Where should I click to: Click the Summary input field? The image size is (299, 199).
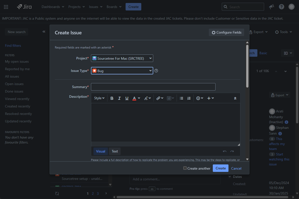pos(153,87)
